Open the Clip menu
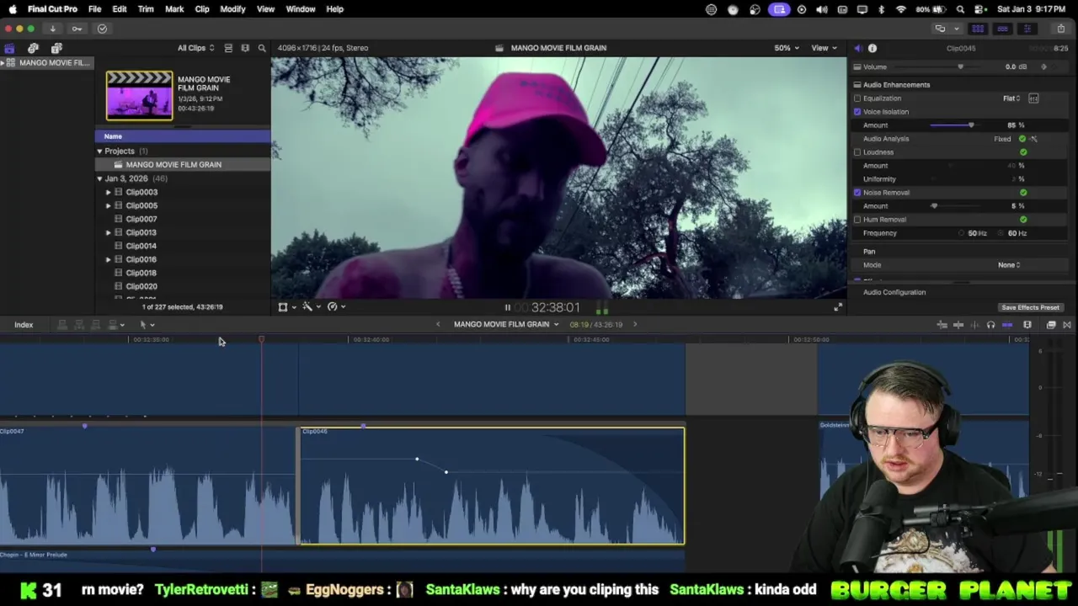The height and width of the screenshot is (606, 1078). point(202,9)
